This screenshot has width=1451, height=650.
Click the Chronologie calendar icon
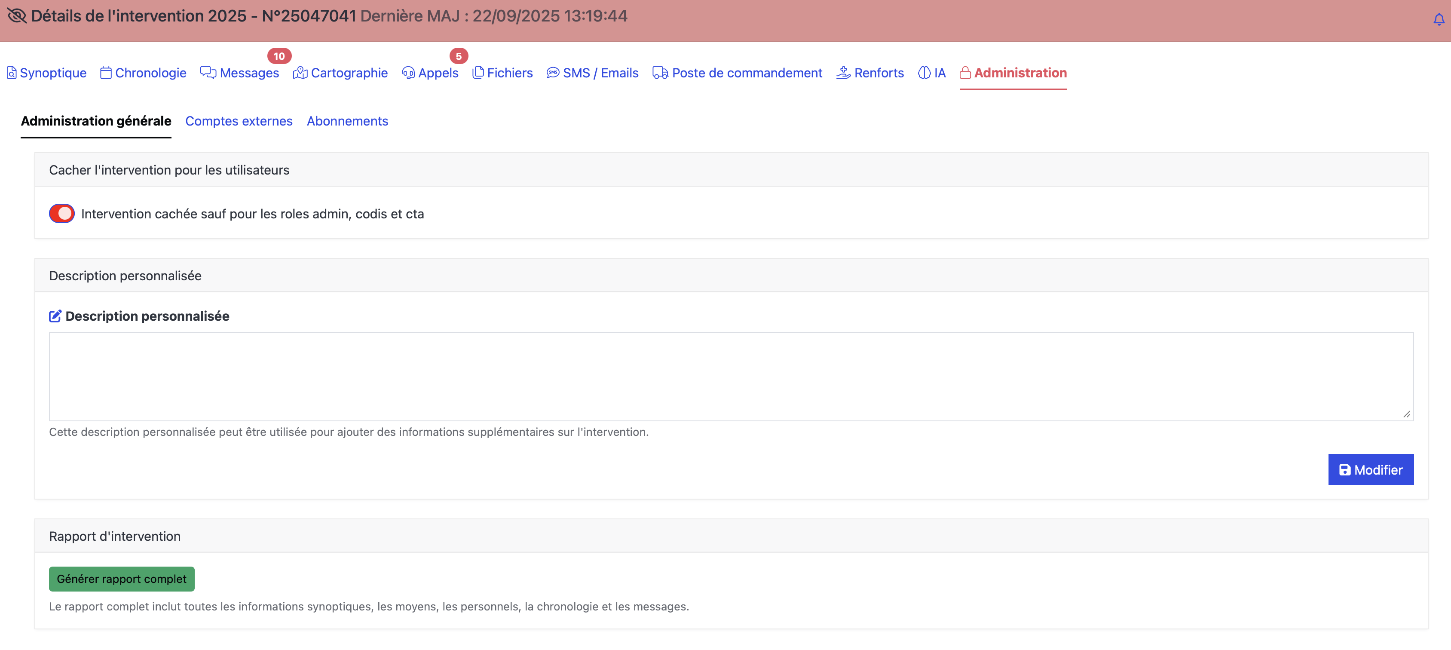pos(106,73)
